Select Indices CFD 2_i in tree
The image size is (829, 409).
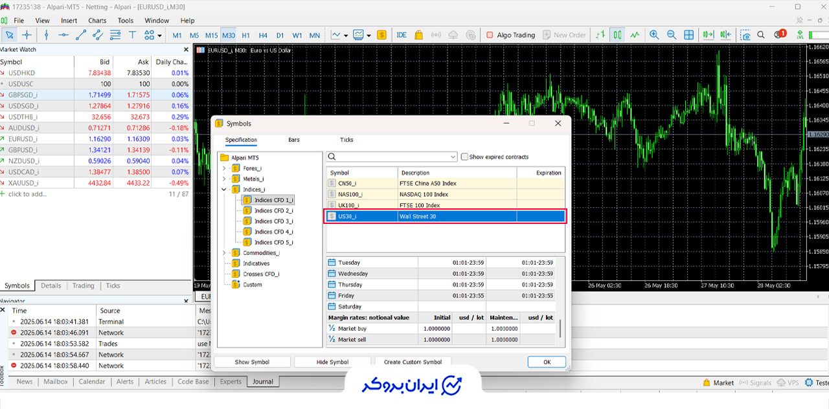(x=268, y=210)
